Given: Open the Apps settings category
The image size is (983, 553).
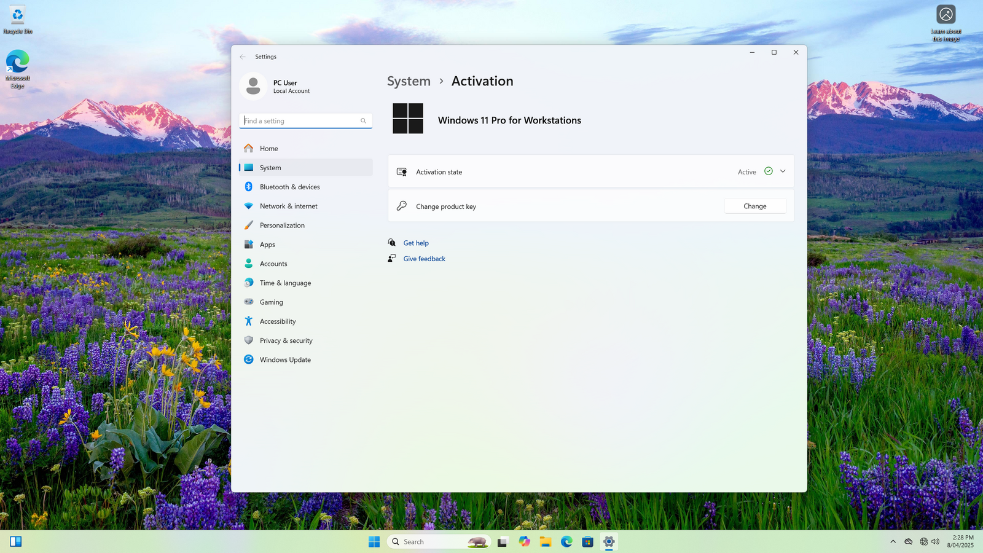Looking at the screenshot, I should (x=305, y=245).
